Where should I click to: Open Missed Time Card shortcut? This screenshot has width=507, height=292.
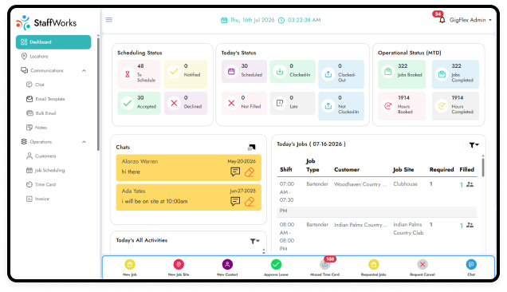tap(325, 268)
